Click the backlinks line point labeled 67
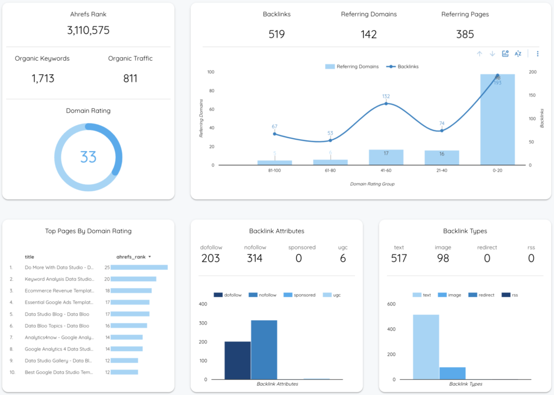Screen dimensions: 554x395 274,134
